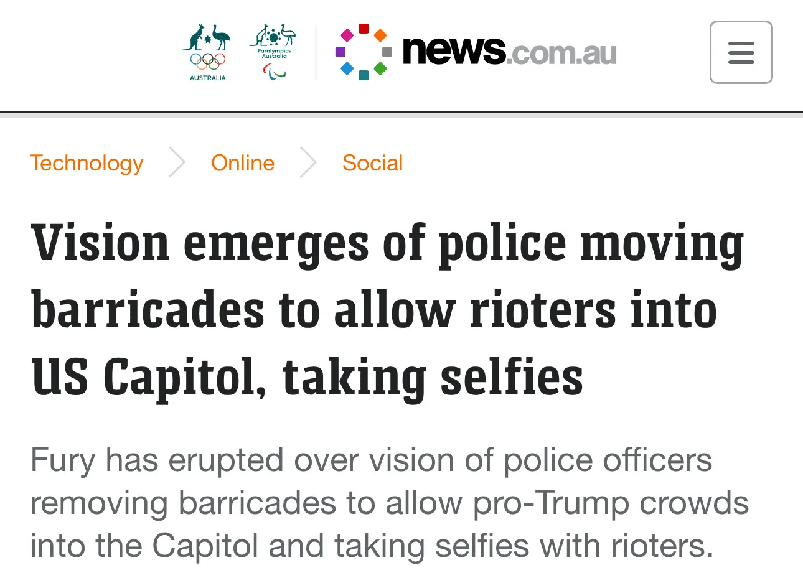Image resolution: width=803 pixels, height=583 pixels.
Task: Click the "Fury has erupted" summary paragraph
Action: [x=389, y=503]
